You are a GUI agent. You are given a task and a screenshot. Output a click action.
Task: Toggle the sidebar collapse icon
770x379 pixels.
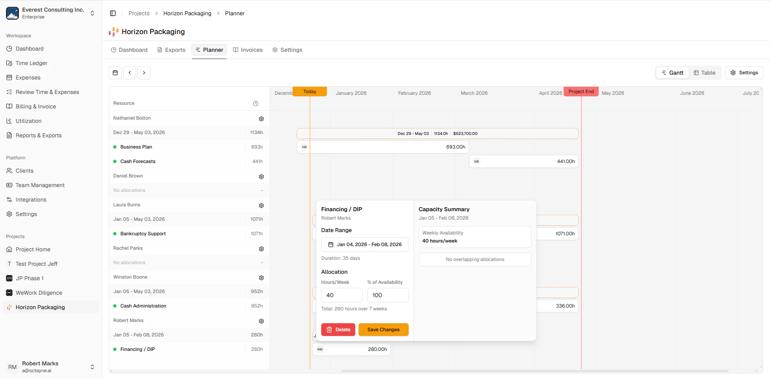[x=113, y=13]
